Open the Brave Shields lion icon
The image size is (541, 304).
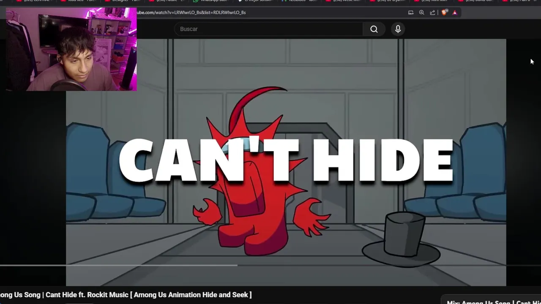[x=444, y=13]
